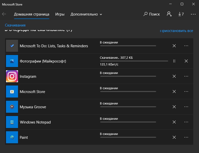
Task: Open the top-right See more menu
Action: (193, 14)
